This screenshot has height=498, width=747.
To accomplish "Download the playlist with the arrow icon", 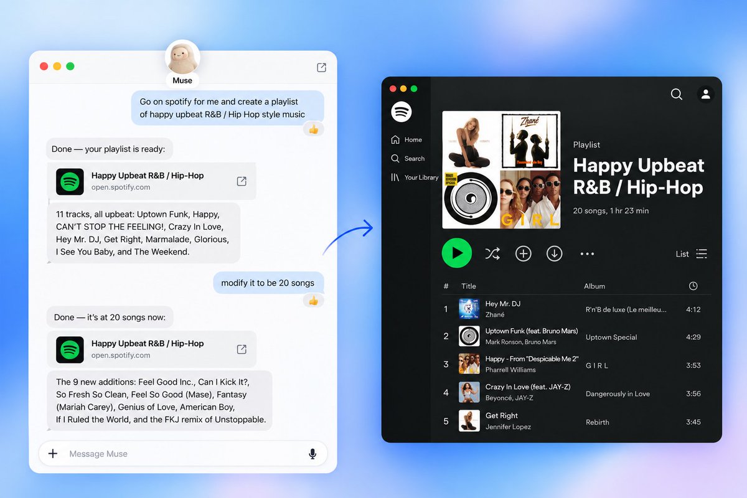I will click(x=554, y=253).
